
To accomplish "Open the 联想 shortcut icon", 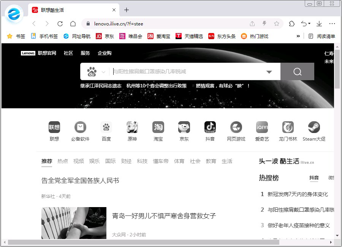I will [x=54, y=127].
